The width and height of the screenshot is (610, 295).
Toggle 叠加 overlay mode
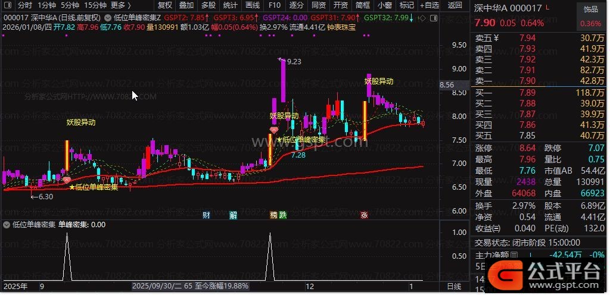(x=186, y=5)
